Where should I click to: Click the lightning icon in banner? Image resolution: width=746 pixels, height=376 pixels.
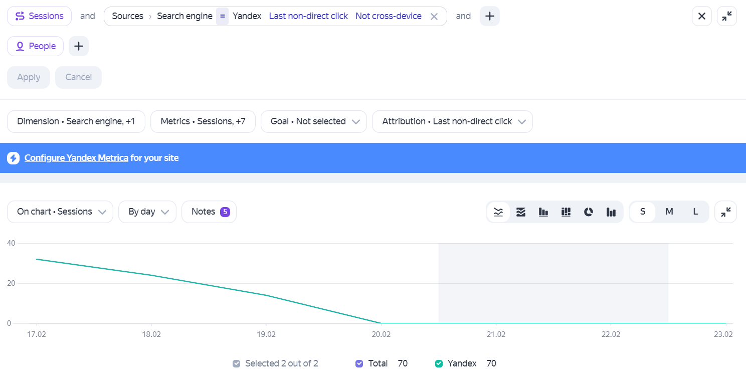point(13,158)
